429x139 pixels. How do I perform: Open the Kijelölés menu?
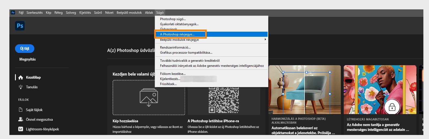click(x=85, y=13)
